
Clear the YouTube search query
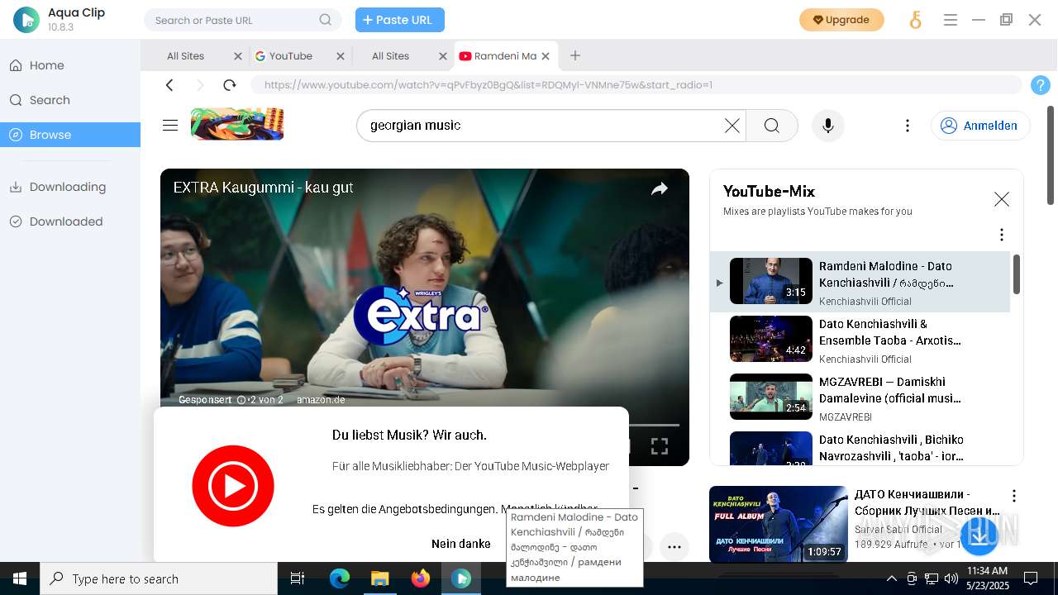tap(732, 126)
